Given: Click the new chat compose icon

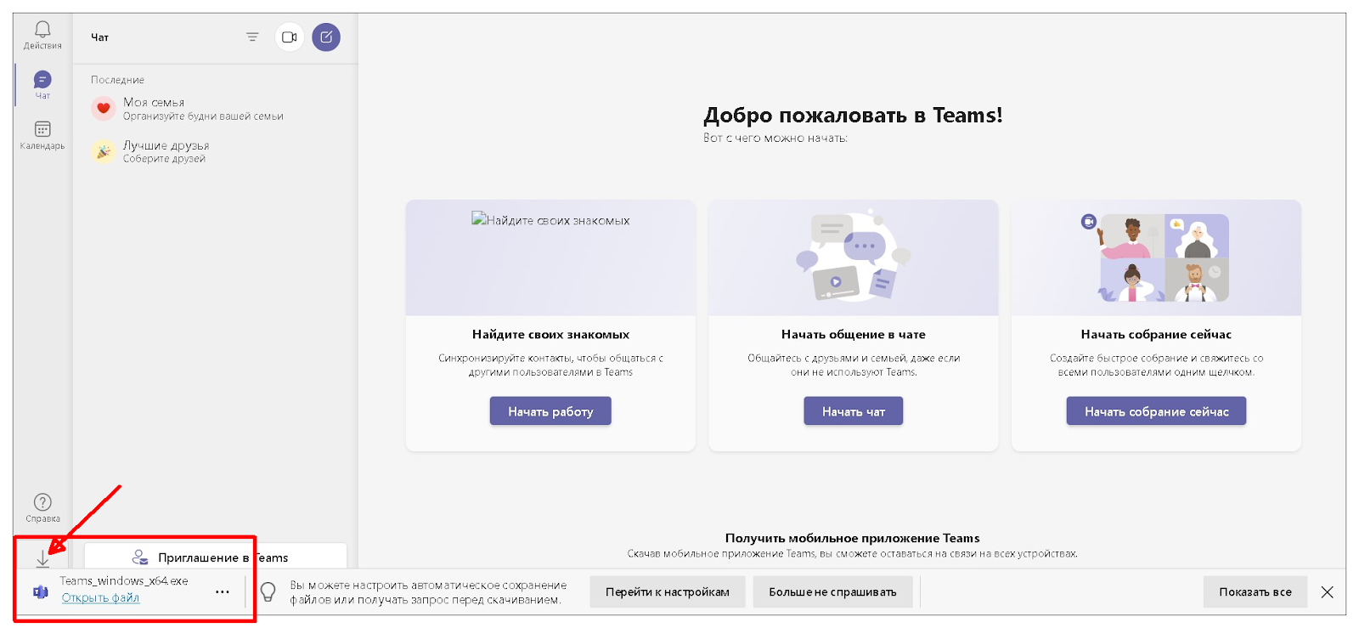Looking at the screenshot, I should [326, 37].
